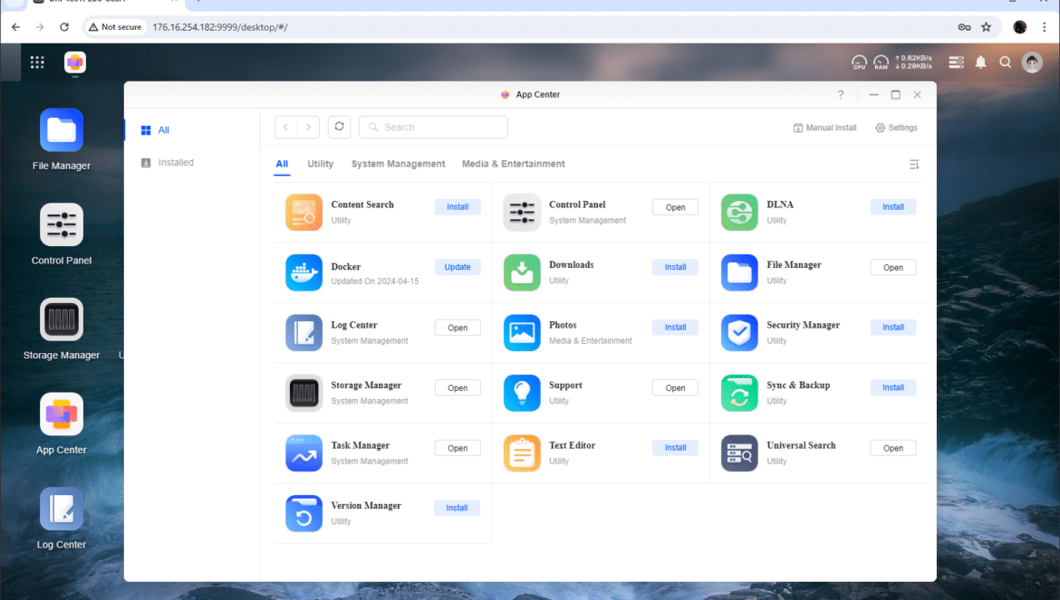Open the Control Panel app

675,207
